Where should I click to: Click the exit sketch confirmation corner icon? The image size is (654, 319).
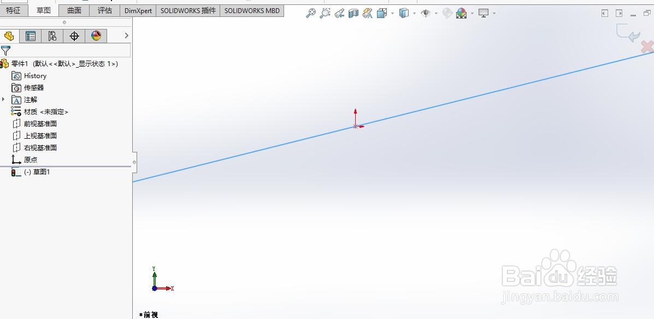point(628,33)
